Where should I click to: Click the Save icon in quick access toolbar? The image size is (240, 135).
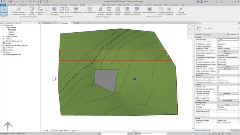pos(11,1)
